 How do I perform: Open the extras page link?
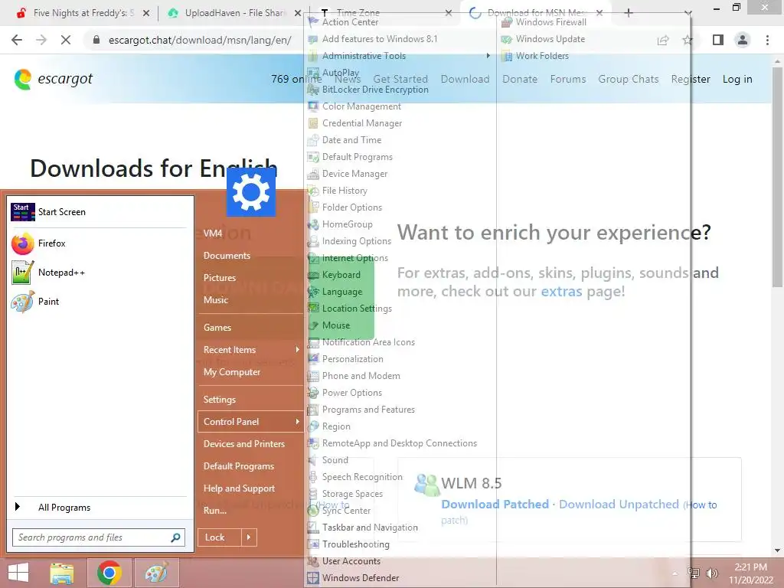[561, 291]
